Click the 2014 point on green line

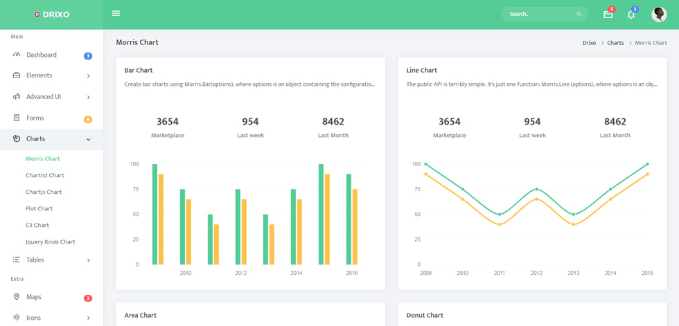click(x=610, y=189)
